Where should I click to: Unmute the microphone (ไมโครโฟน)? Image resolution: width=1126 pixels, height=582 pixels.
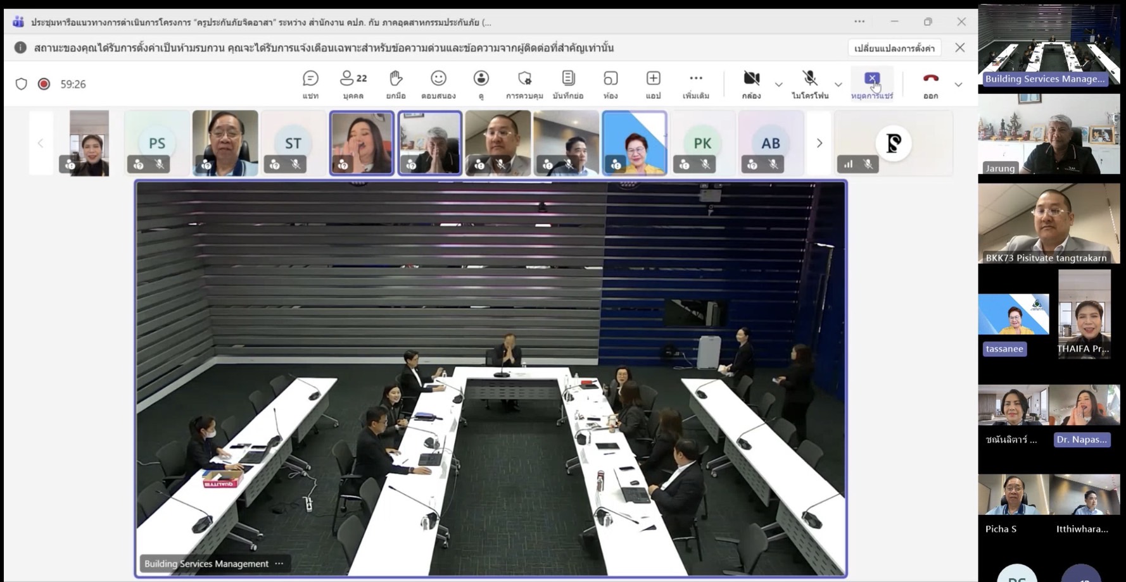810,84
